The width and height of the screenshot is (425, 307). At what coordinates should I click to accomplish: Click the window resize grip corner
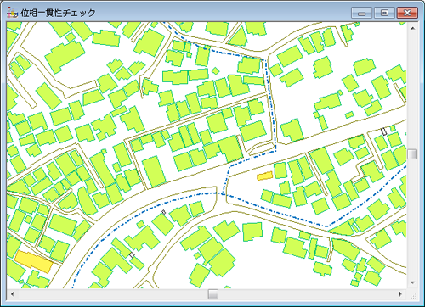pyautogui.click(x=413, y=296)
